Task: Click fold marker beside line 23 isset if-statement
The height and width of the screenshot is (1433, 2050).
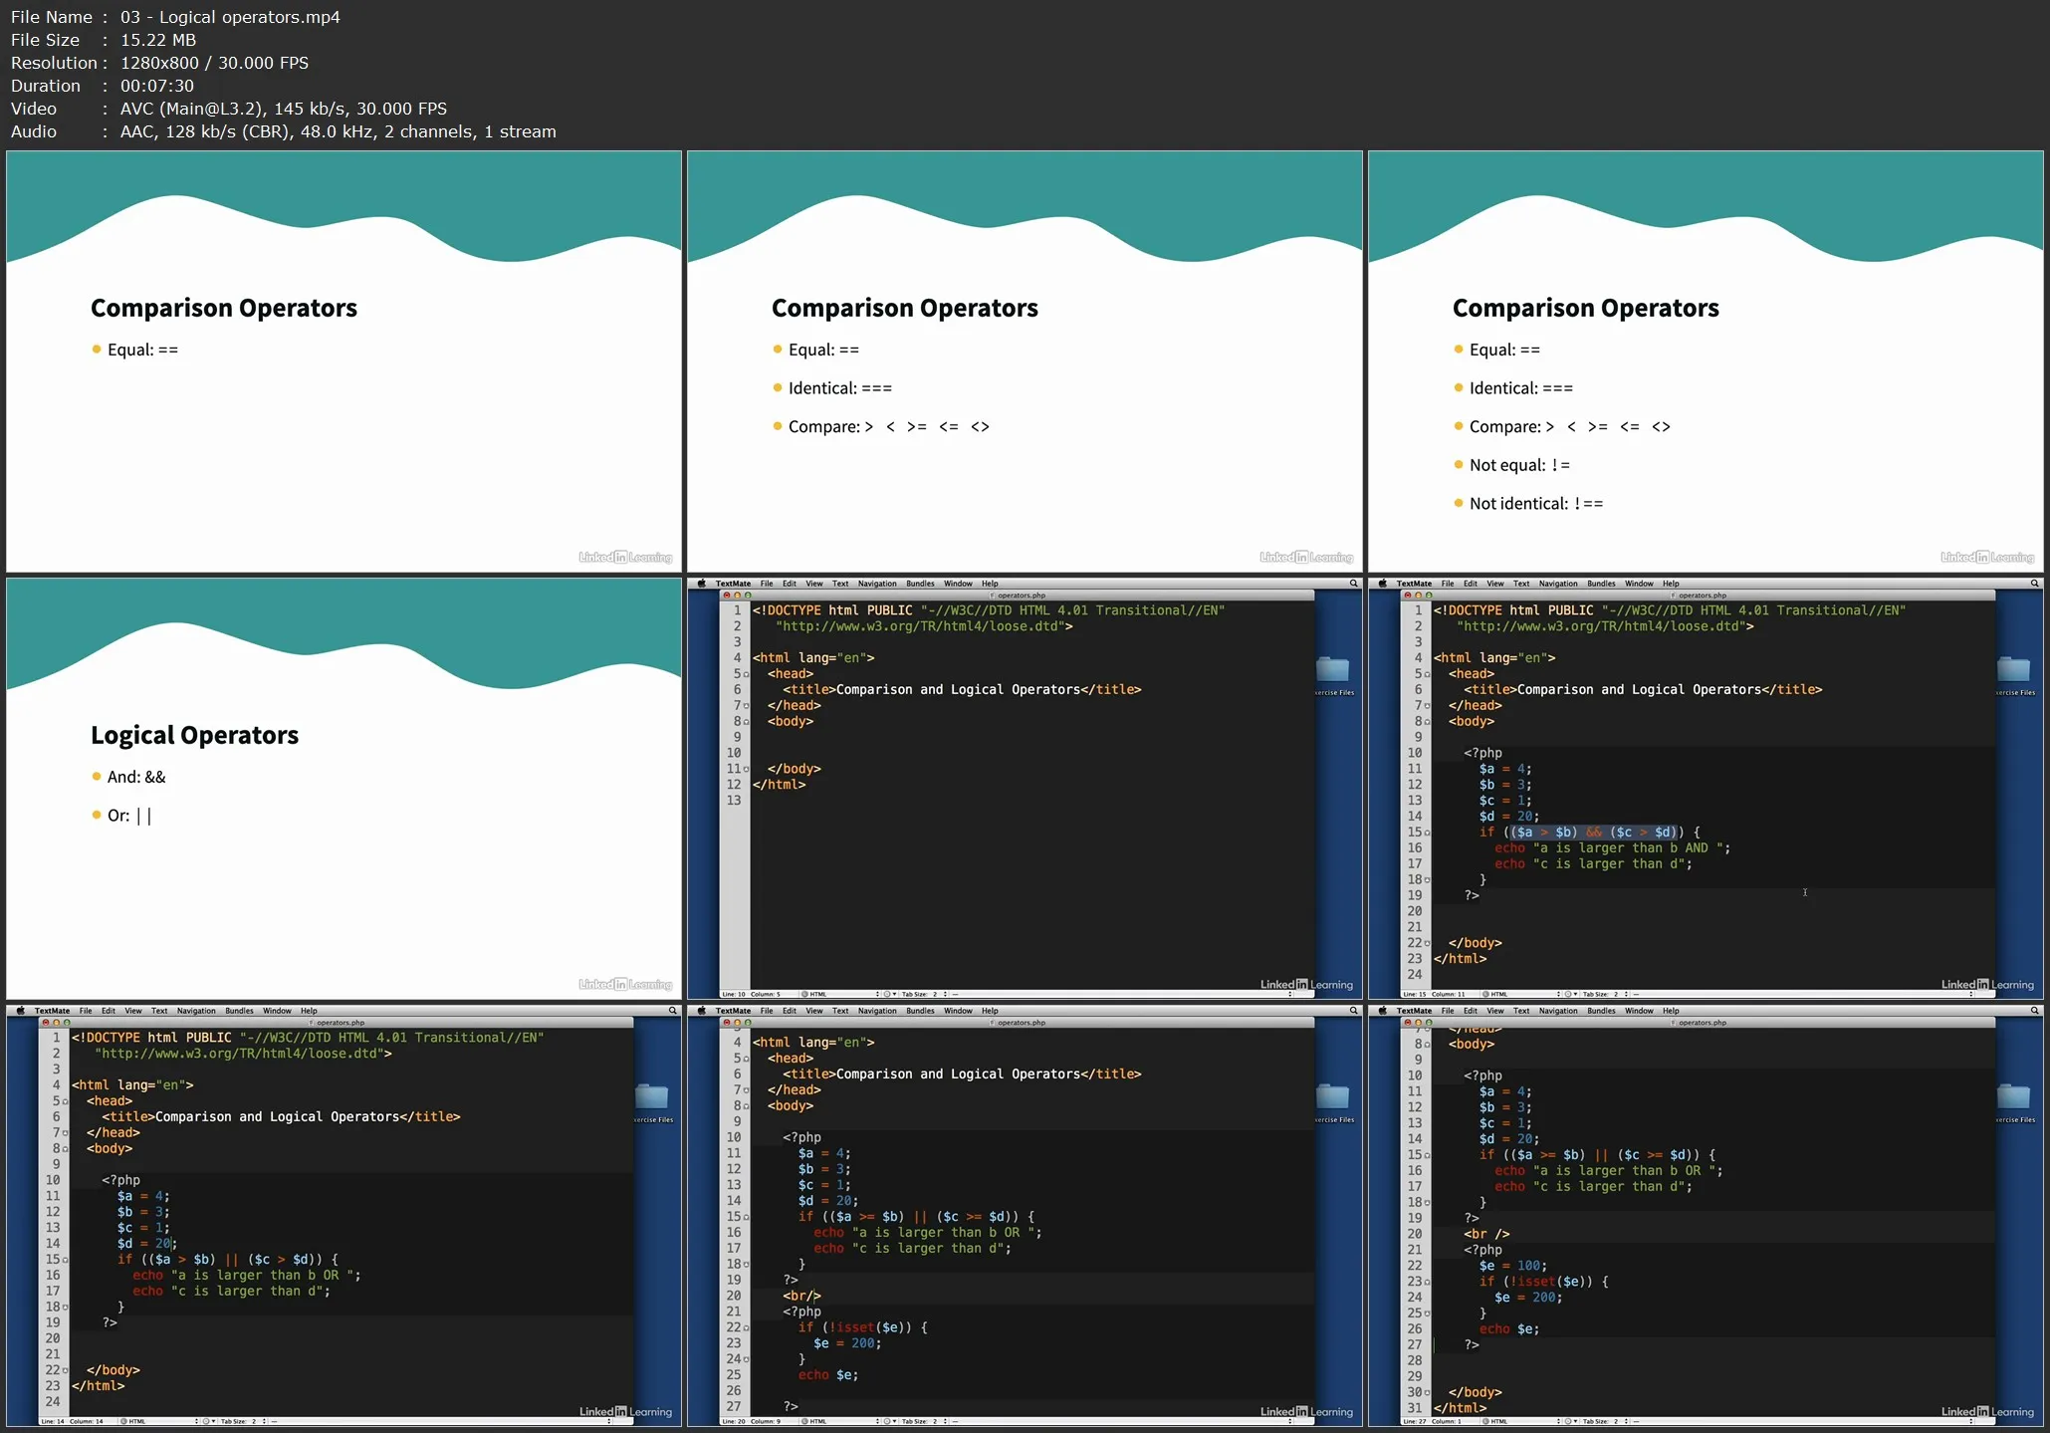Action: coord(1428,1283)
